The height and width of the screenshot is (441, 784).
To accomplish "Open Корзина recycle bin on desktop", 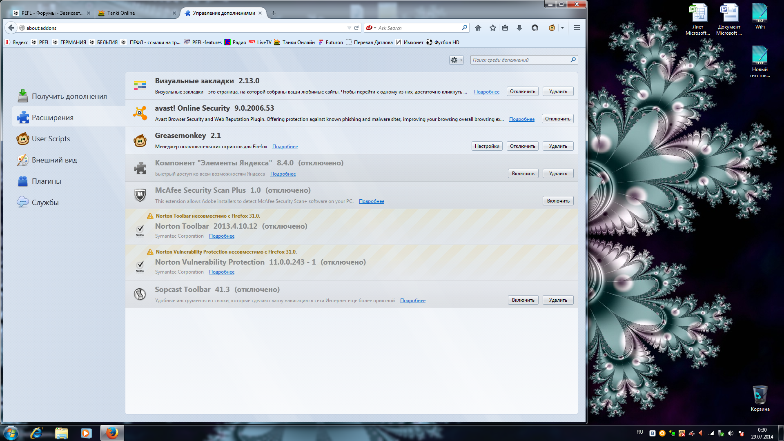I will click(x=760, y=399).
